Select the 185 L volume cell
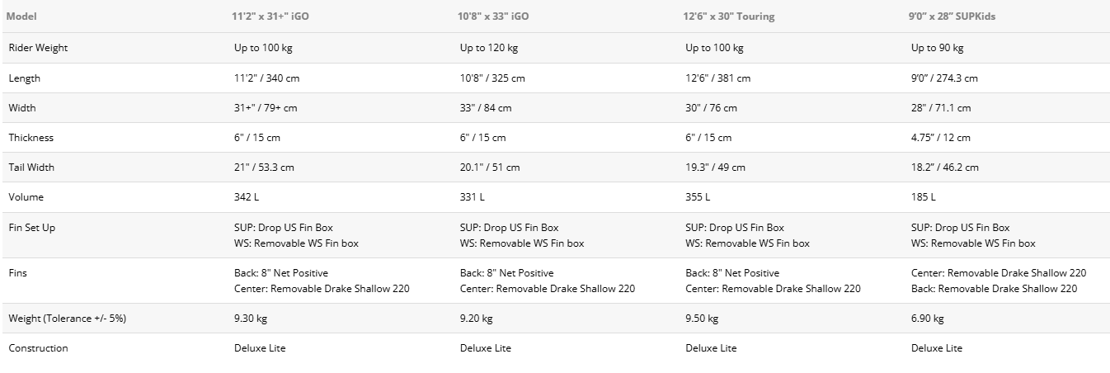This screenshot has height=373, width=1110. [x=923, y=197]
